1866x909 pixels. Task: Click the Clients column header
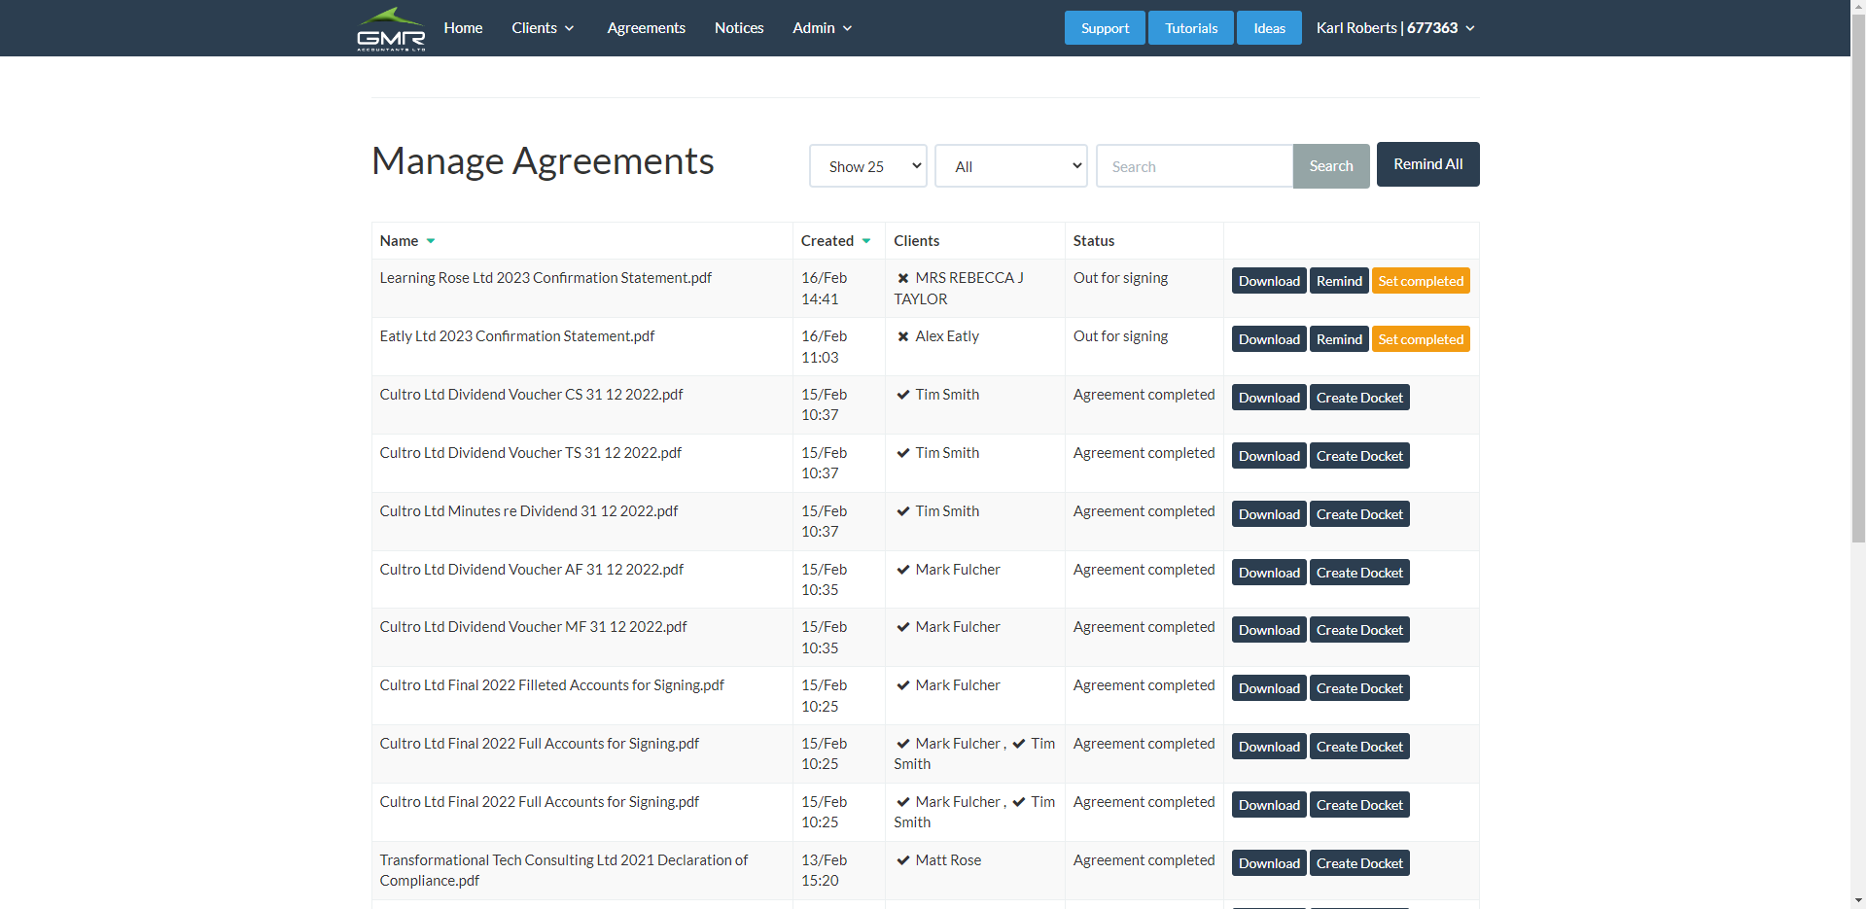(x=917, y=241)
